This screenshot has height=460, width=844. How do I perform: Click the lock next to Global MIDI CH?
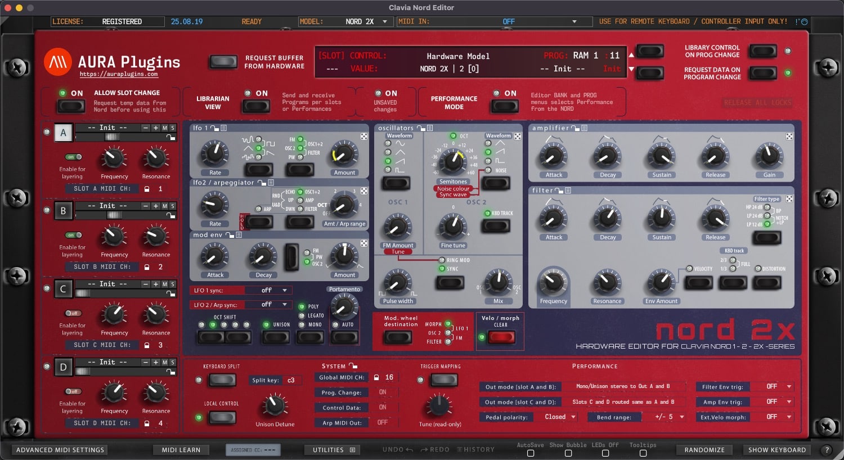pos(376,377)
